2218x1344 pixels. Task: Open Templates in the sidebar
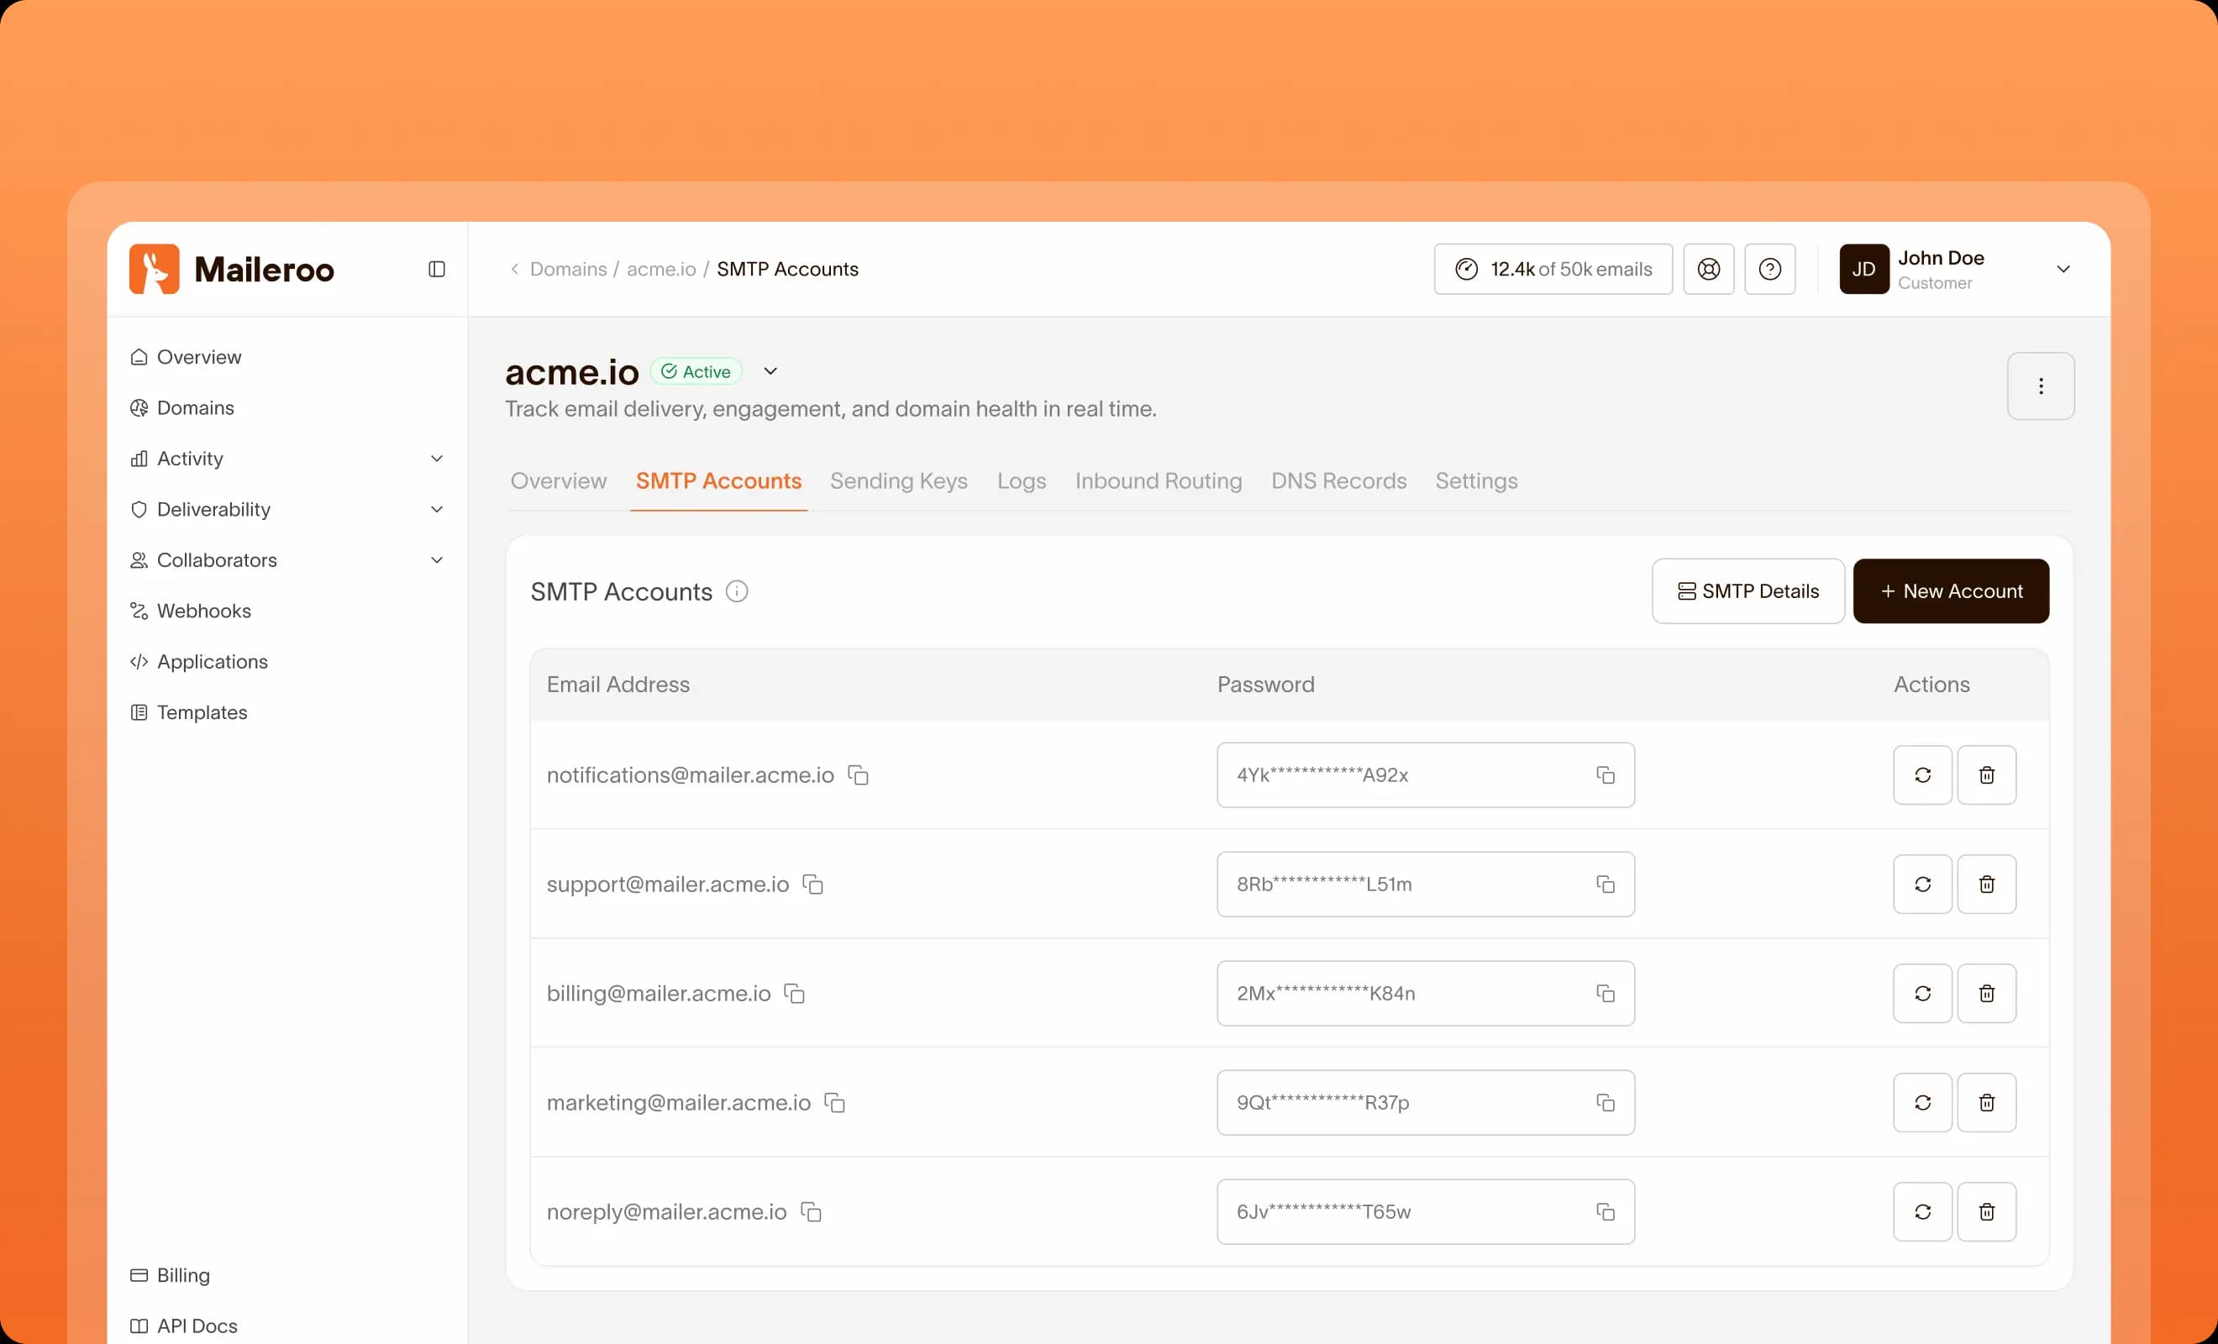[188, 712]
